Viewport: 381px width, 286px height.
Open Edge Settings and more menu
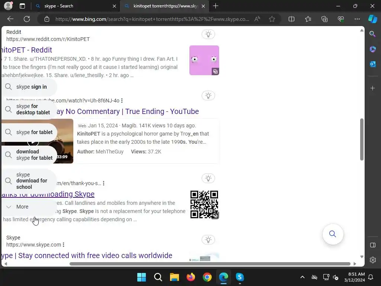[x=357, y=19]
